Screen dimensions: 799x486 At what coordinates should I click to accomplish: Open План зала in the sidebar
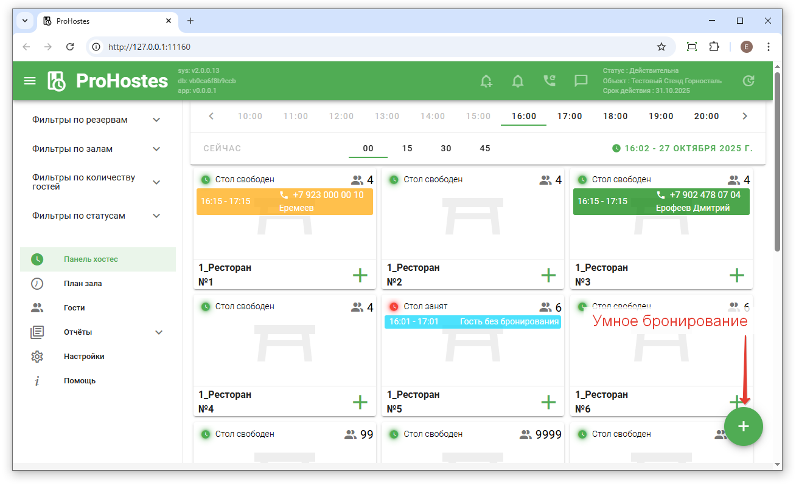(83, 284)
